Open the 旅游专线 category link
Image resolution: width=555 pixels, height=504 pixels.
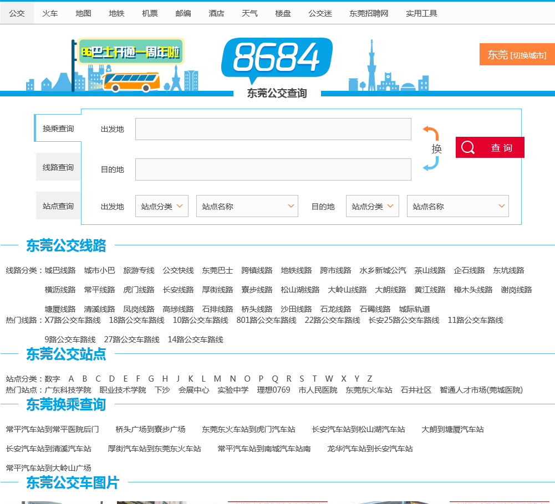(139, 271)
